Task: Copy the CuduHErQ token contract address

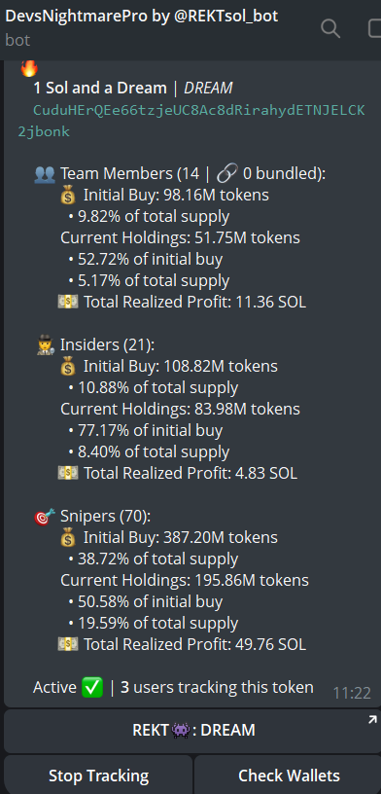Action: click(x=191, y=121)
